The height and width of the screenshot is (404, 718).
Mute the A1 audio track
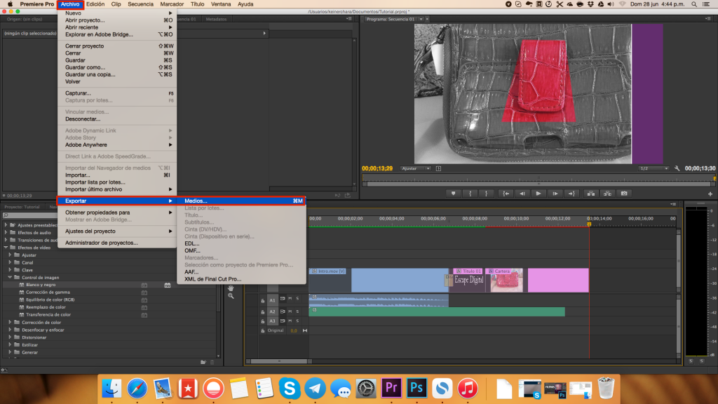pyautogui.click(x=290, y=299)
